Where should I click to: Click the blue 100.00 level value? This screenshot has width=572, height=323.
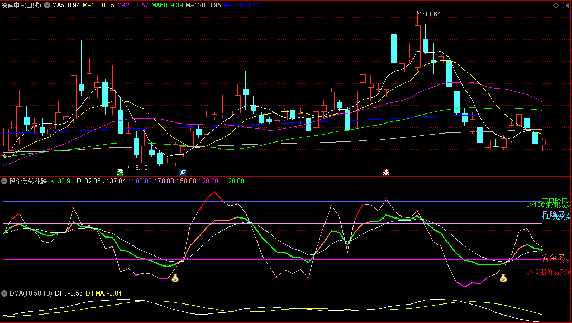click(142, 181)
